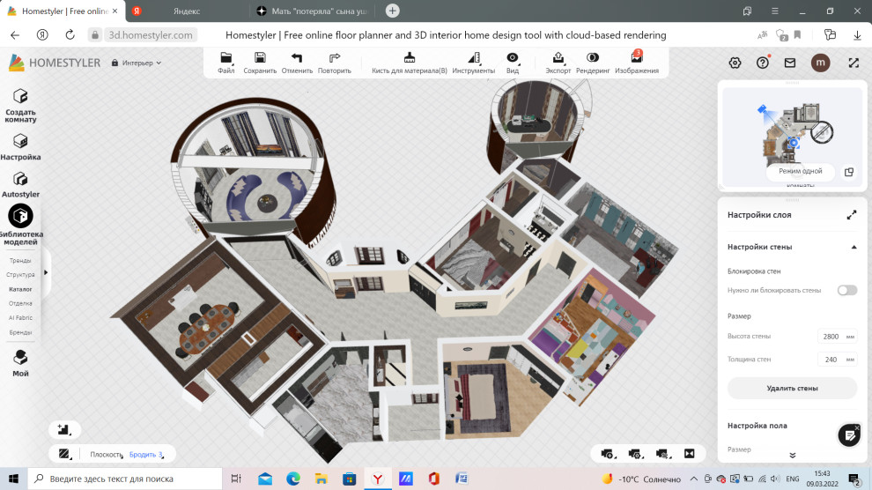Viewport: 872px width, 490px height.
Task: Select Кисть для материала brush tool
Action: pos(409,63)
